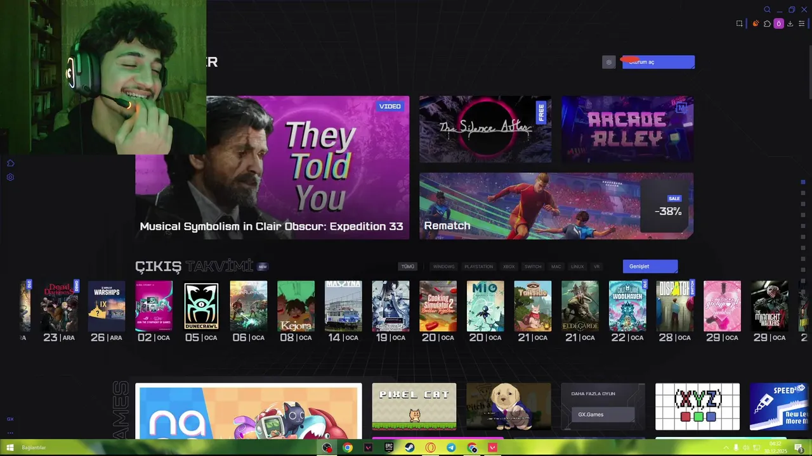The image size is (812, 456).
Task: Open the Rematch sale card
Action: click(x=556, y=206)
